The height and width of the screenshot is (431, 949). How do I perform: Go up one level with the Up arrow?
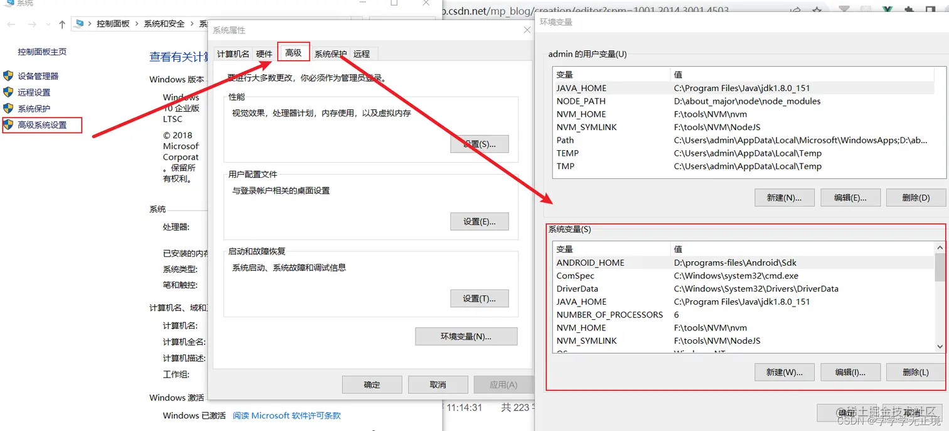(62, 24)
